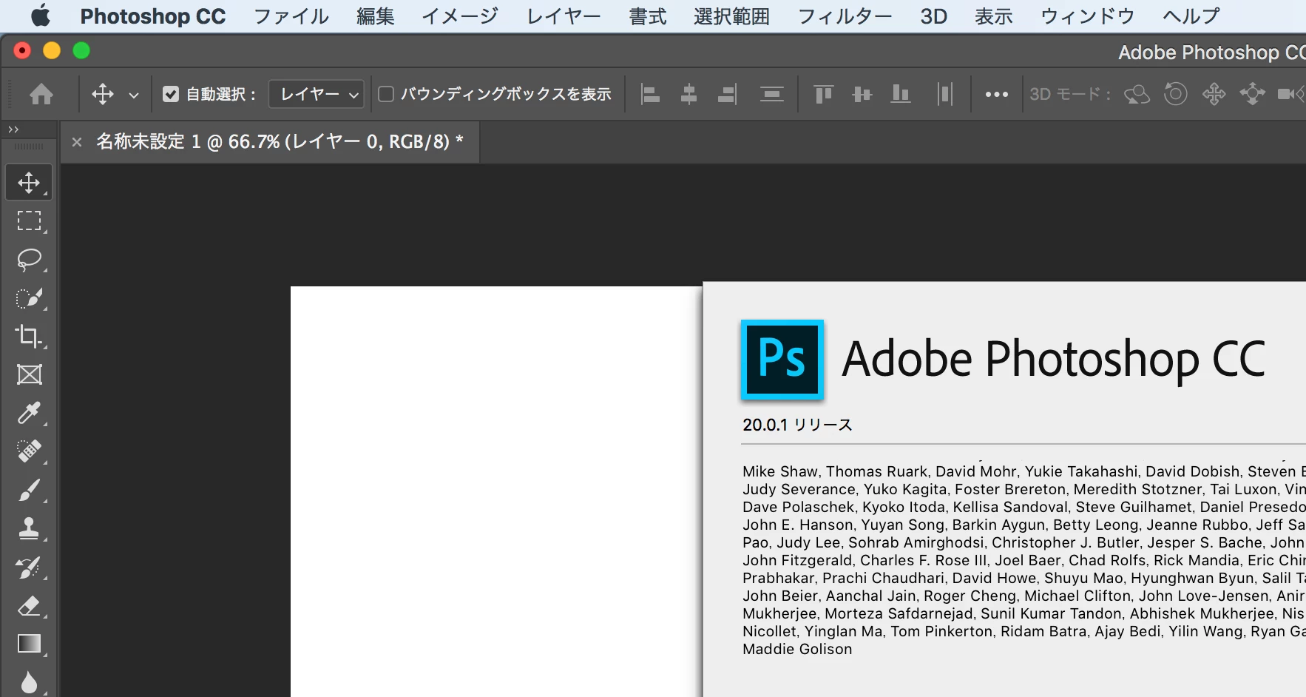Close the 名称未設定 1 document tab
This screenshot has height=697, width=1306.
[77, 141]
